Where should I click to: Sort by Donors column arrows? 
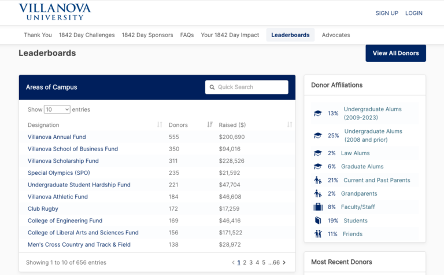point(210,124)
